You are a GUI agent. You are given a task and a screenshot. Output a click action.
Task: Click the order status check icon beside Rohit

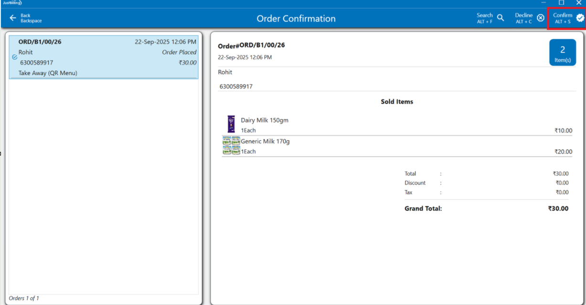point(14,57)
